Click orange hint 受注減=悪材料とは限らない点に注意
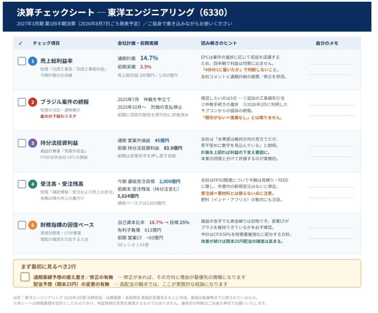 click(x=237, y=193)
